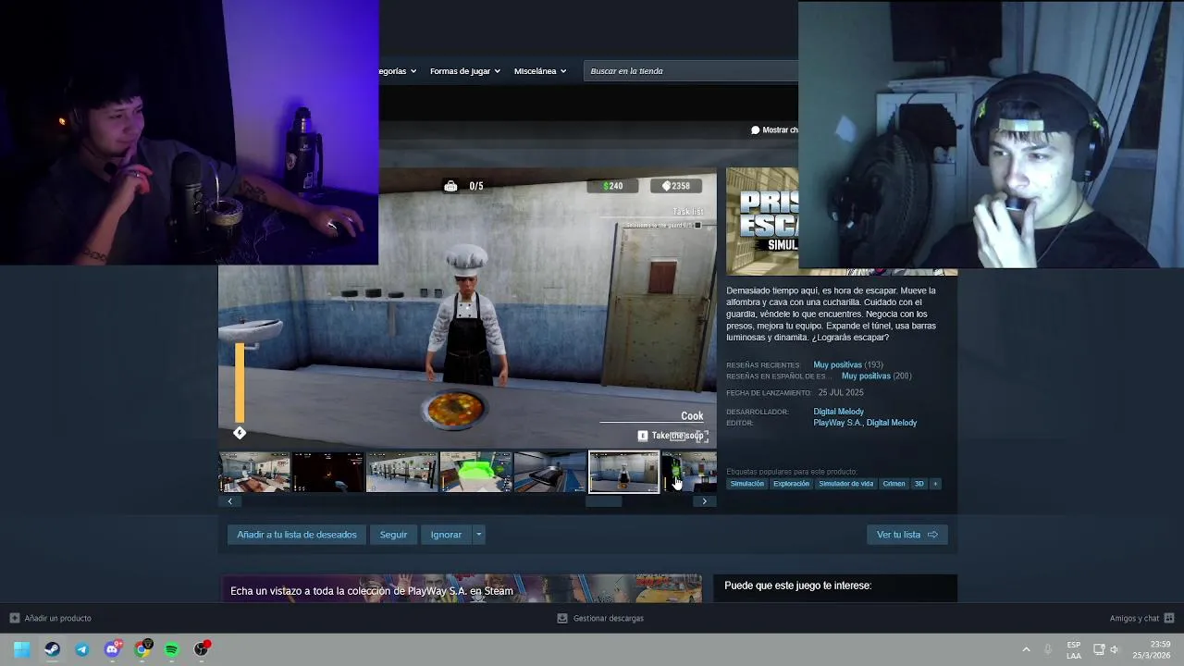
Task: Click Puede que este juego te interese heading
Action: pyautogui.click(x=797, y=586)
